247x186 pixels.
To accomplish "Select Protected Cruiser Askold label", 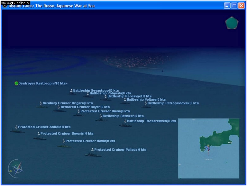I will [x=44, y=127].
